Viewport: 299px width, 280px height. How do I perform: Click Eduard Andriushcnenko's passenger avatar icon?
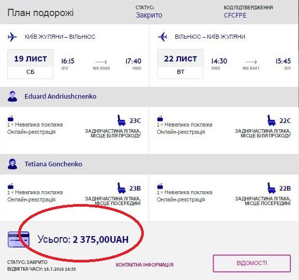pos(12,96)
